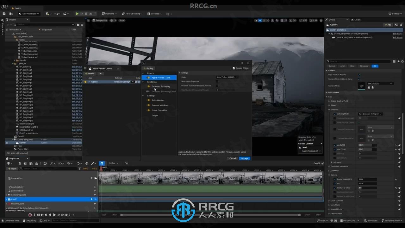This screenshot has width=405, height=228.
Task: Save the current level via floppy icon
Action: pyautogui.click(x=4, y=14)
